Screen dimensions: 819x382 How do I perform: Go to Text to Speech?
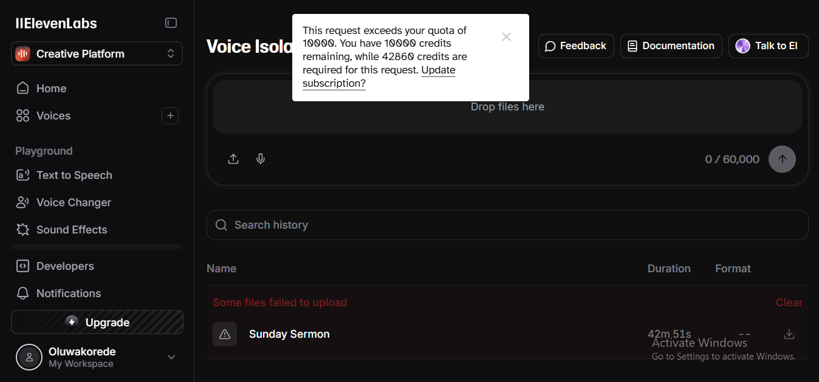tap(74, 175)
